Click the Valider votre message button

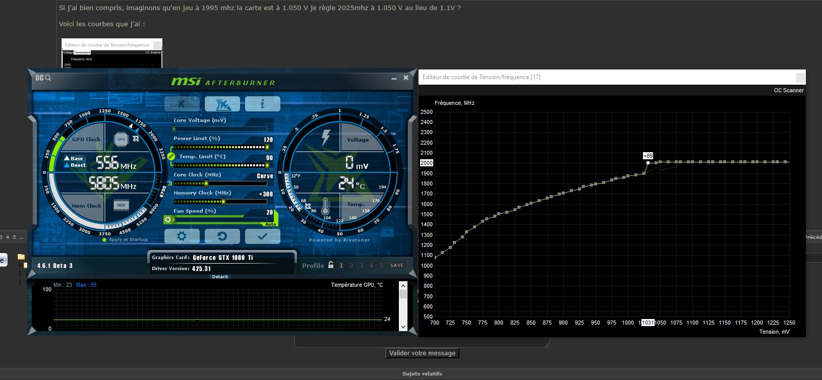tap(423, 353)
